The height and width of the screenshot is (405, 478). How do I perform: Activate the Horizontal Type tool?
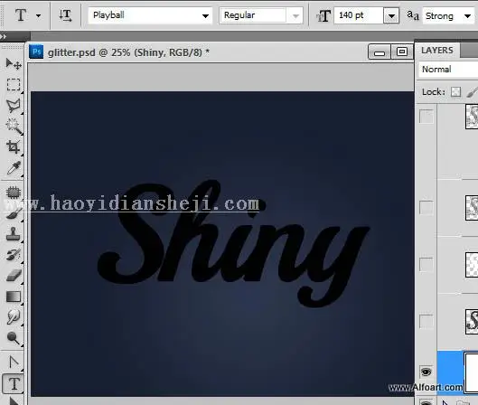click(14, 383)
